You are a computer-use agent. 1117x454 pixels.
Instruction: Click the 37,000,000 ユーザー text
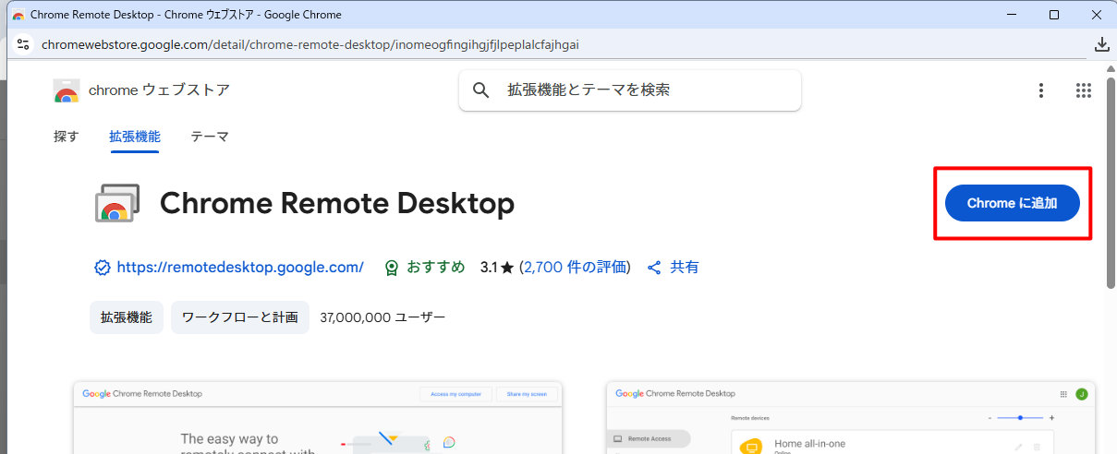382,317
